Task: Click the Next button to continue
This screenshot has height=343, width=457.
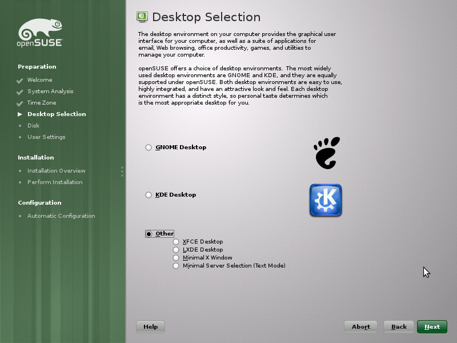Action: pos(431,326)
